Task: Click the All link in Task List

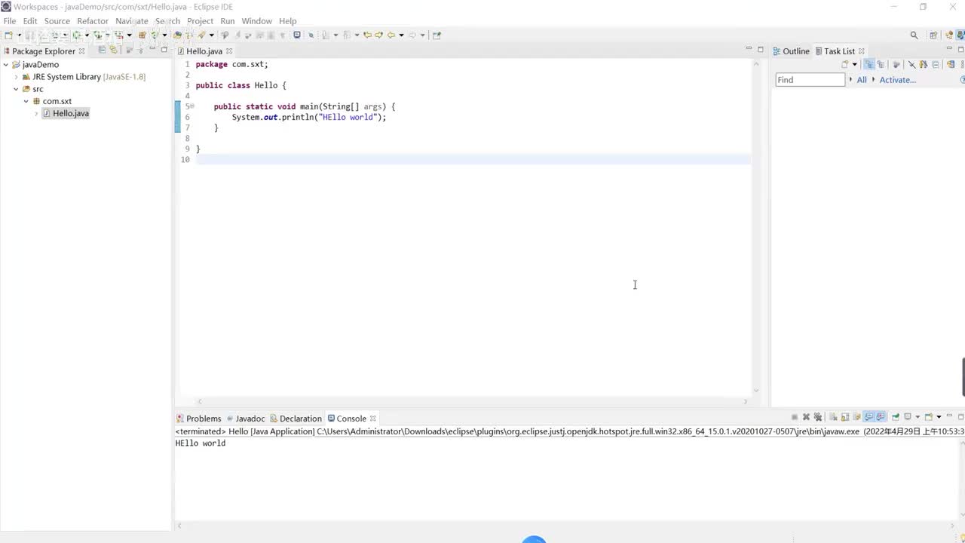Action: (862, 80)
